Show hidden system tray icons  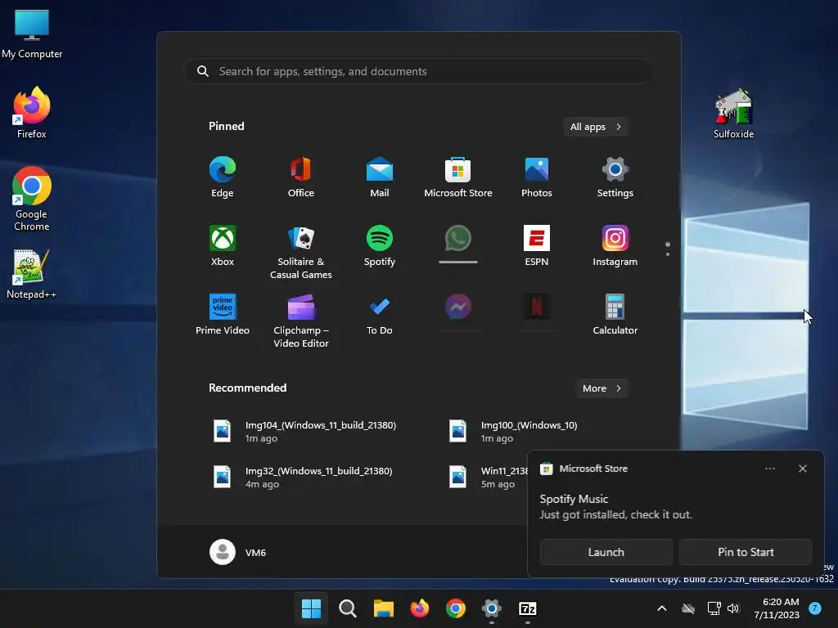[x=661, y=608]
